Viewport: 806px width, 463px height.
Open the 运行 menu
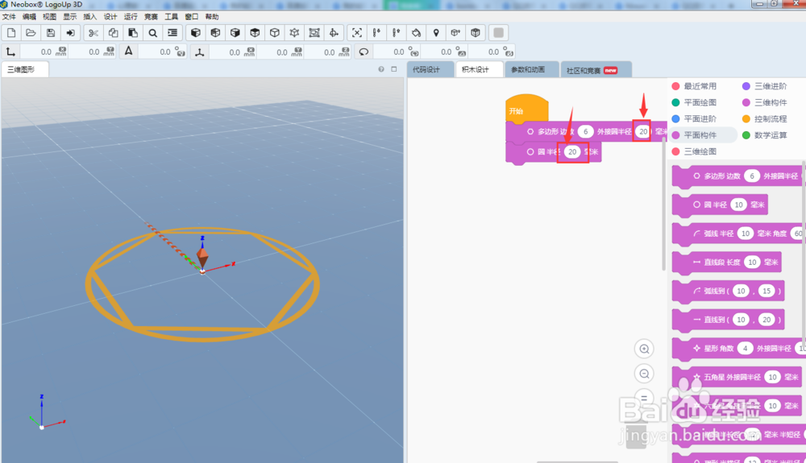[x=131, y=17]
